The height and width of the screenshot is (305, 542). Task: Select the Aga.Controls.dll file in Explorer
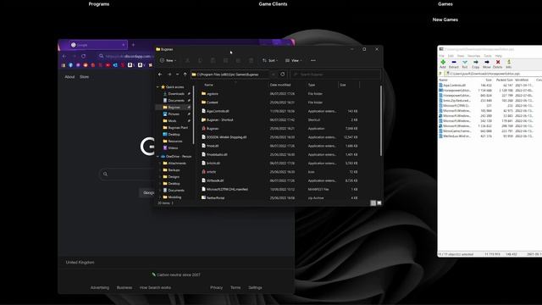tap(279, 111)
